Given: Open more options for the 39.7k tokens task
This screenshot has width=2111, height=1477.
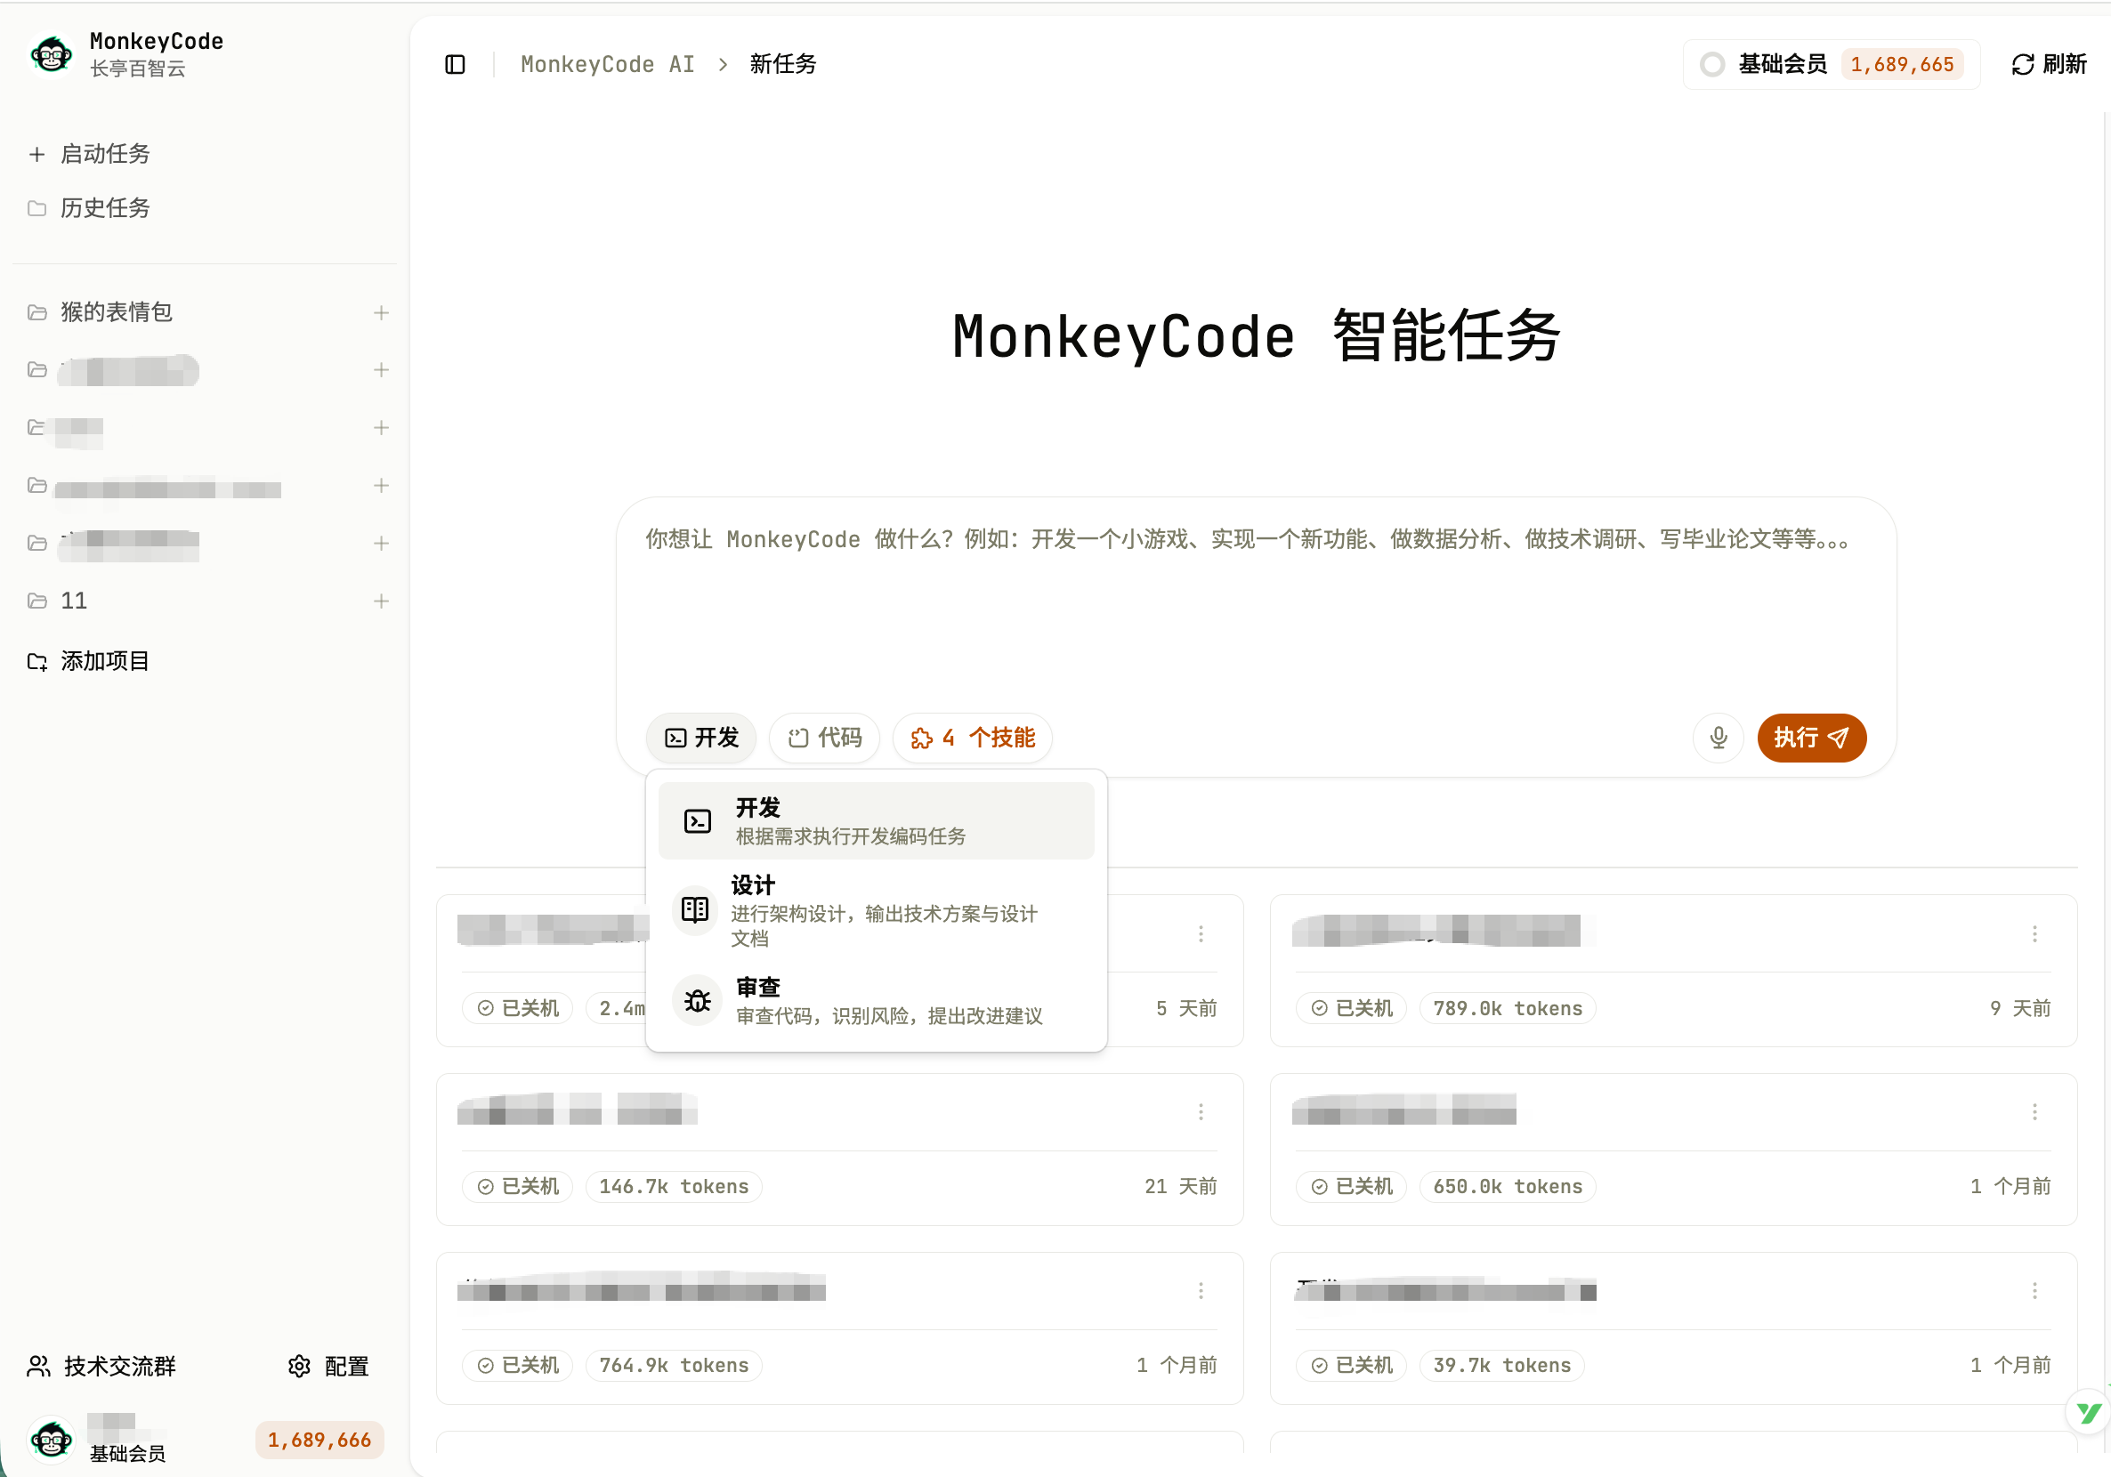Looking at the screenshot, I should pyautogui.click(x=2034, y=1290).
